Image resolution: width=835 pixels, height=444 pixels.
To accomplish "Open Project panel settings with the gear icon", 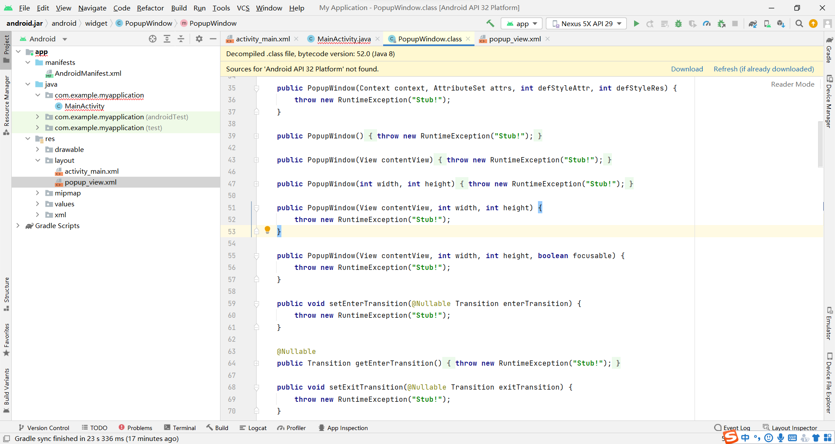I will coord(199,39).
